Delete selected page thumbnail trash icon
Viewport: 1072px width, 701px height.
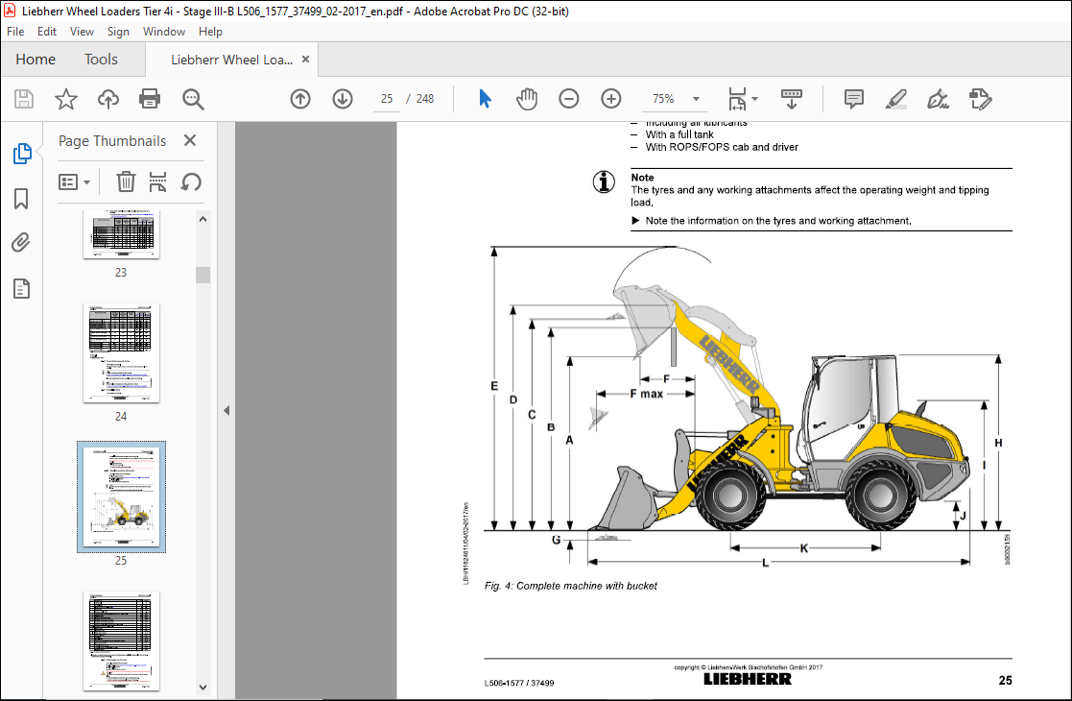point(126,181)
